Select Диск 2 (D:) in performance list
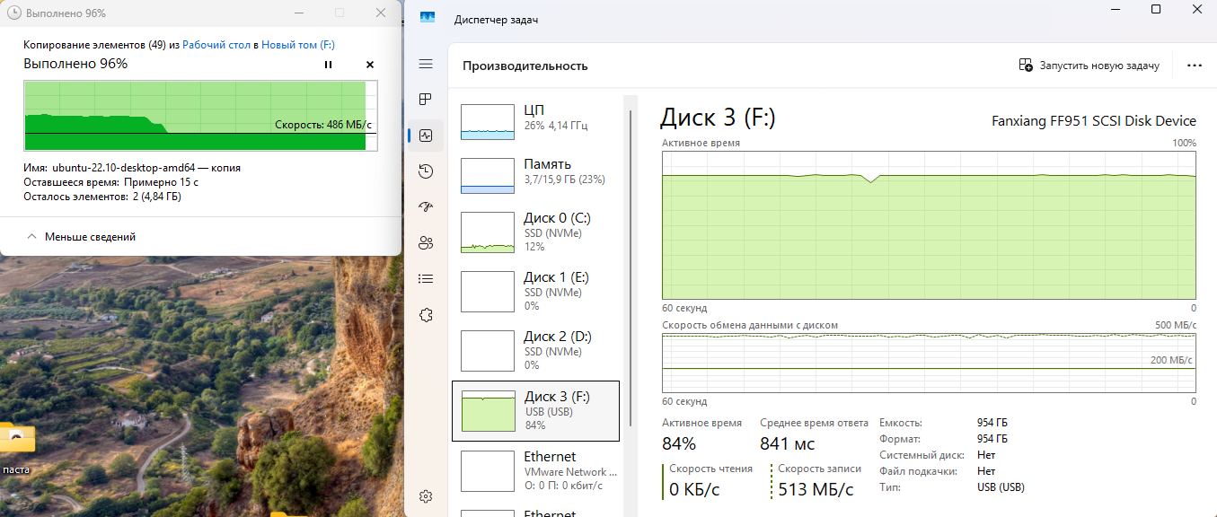 click(x=535, y=350)
